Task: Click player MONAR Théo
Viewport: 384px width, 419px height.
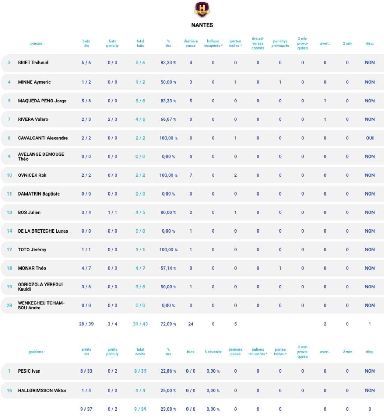Action: pos(32,268)
